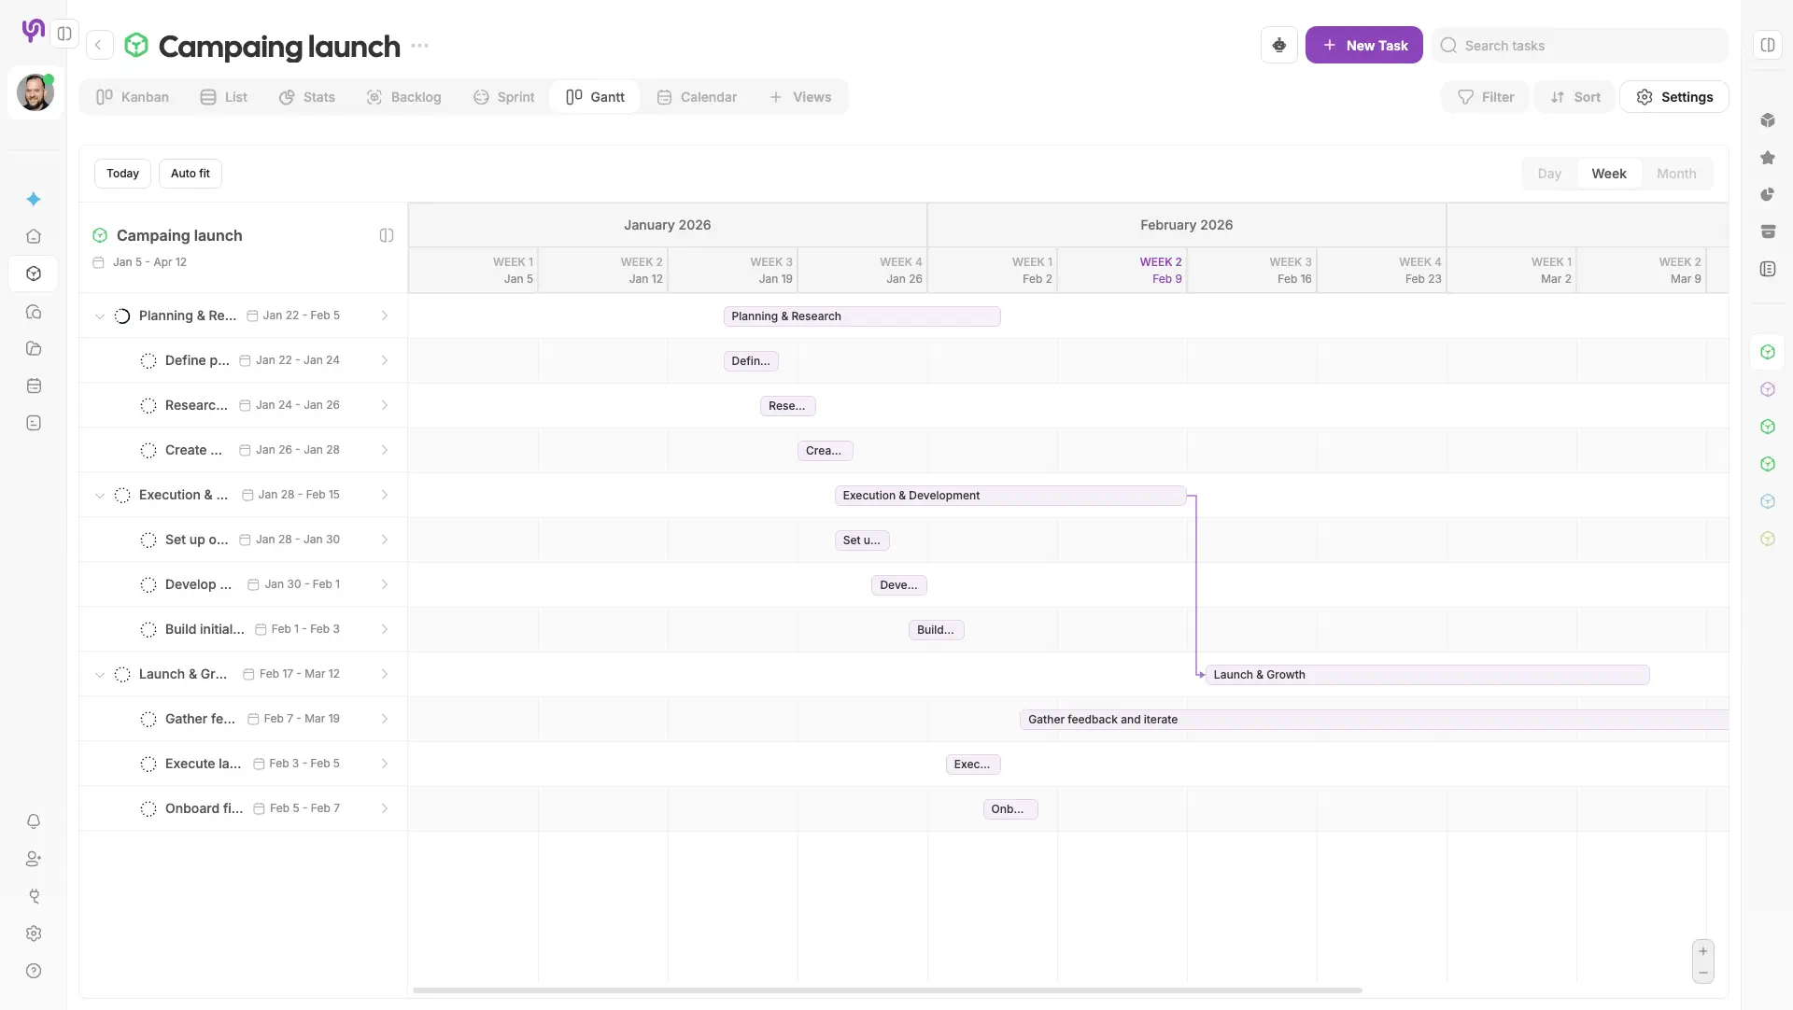The image size is (1793, 1010).
Task: Click the Auto fit button
Action: (190, 174)
